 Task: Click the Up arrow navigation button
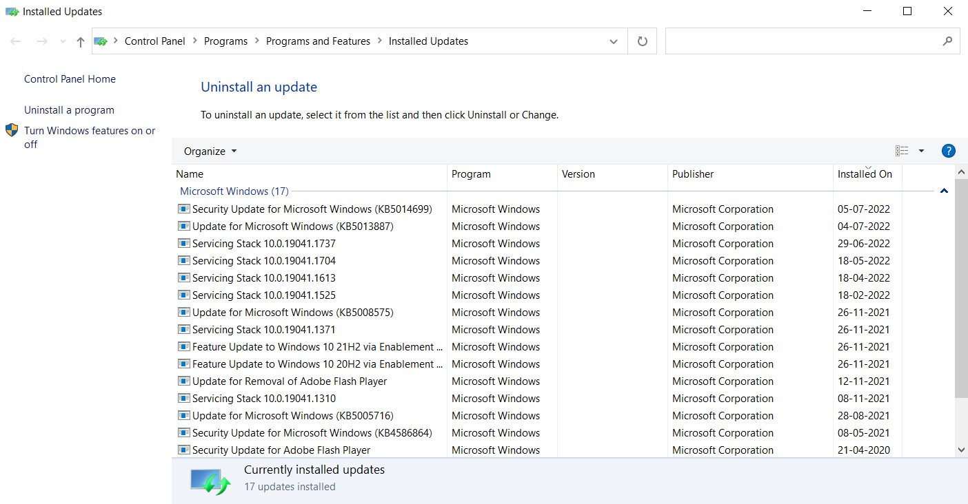pyautogui.click(x=81, y=42)
